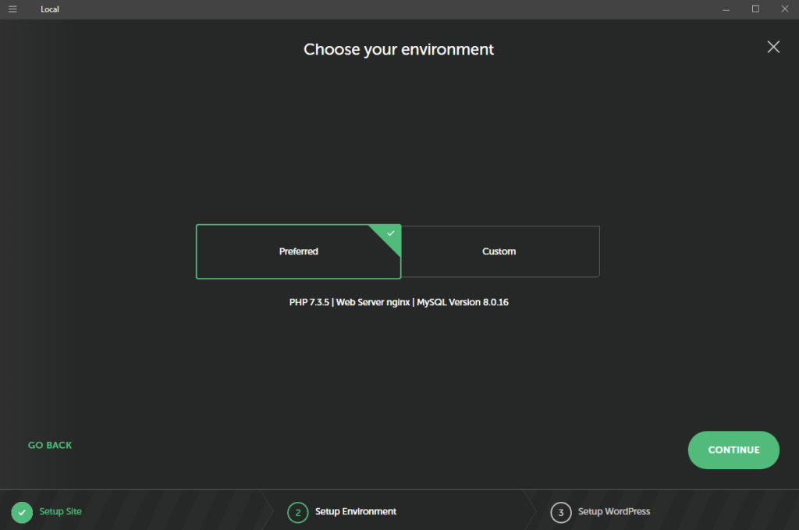Choose the Custom environment option
799x530 pixels.
pos(499,251)
